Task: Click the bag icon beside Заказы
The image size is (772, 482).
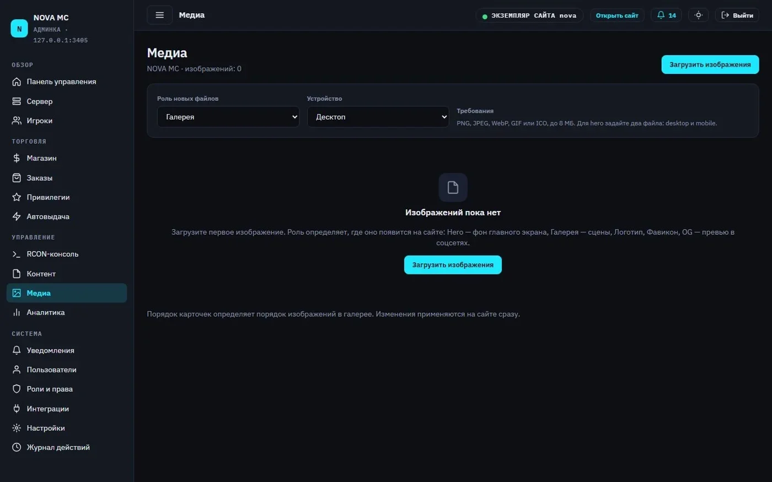Action: tap(17, 178)
